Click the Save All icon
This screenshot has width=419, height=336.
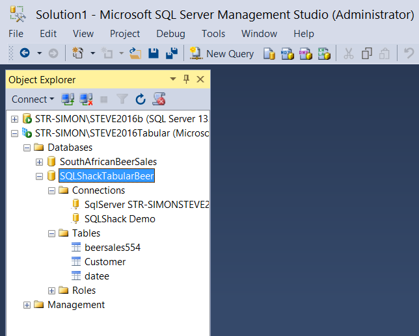[x=172, y=53]
